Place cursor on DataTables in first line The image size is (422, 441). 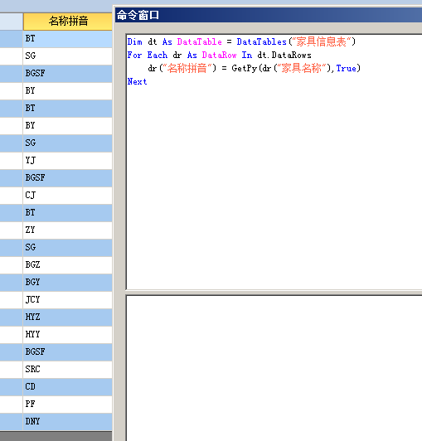tap(262, 42)
